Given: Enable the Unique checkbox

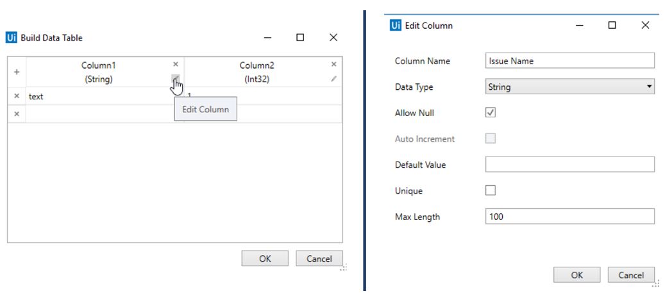Looking at the screenshot, I should (x=491, y=190).
